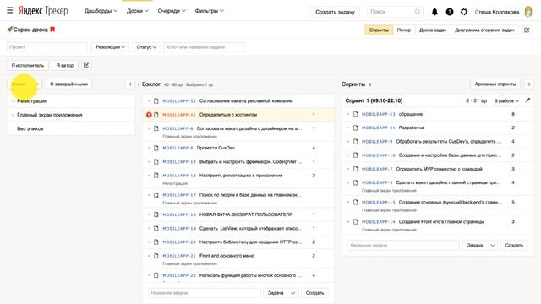
Task: Open Диаграмма сгорания задач tab
Action: coord(484,30)
